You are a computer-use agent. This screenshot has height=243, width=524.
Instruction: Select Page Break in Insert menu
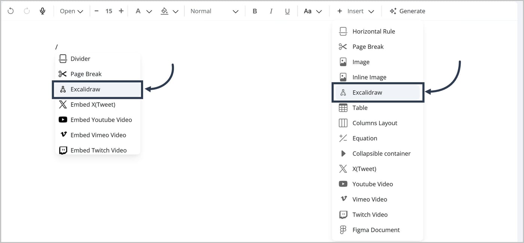click(378, 47)
